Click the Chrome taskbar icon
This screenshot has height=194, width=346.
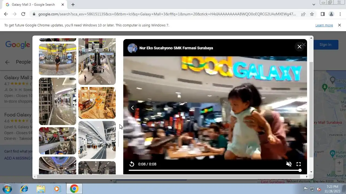tap(74, 189)
